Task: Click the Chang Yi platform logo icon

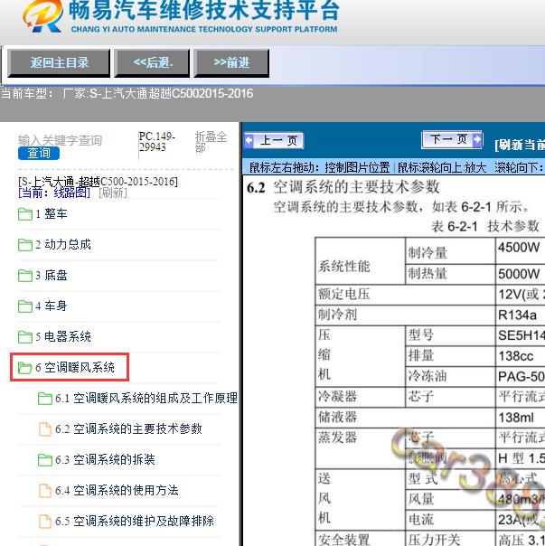Action: click(x=43, y=16)
